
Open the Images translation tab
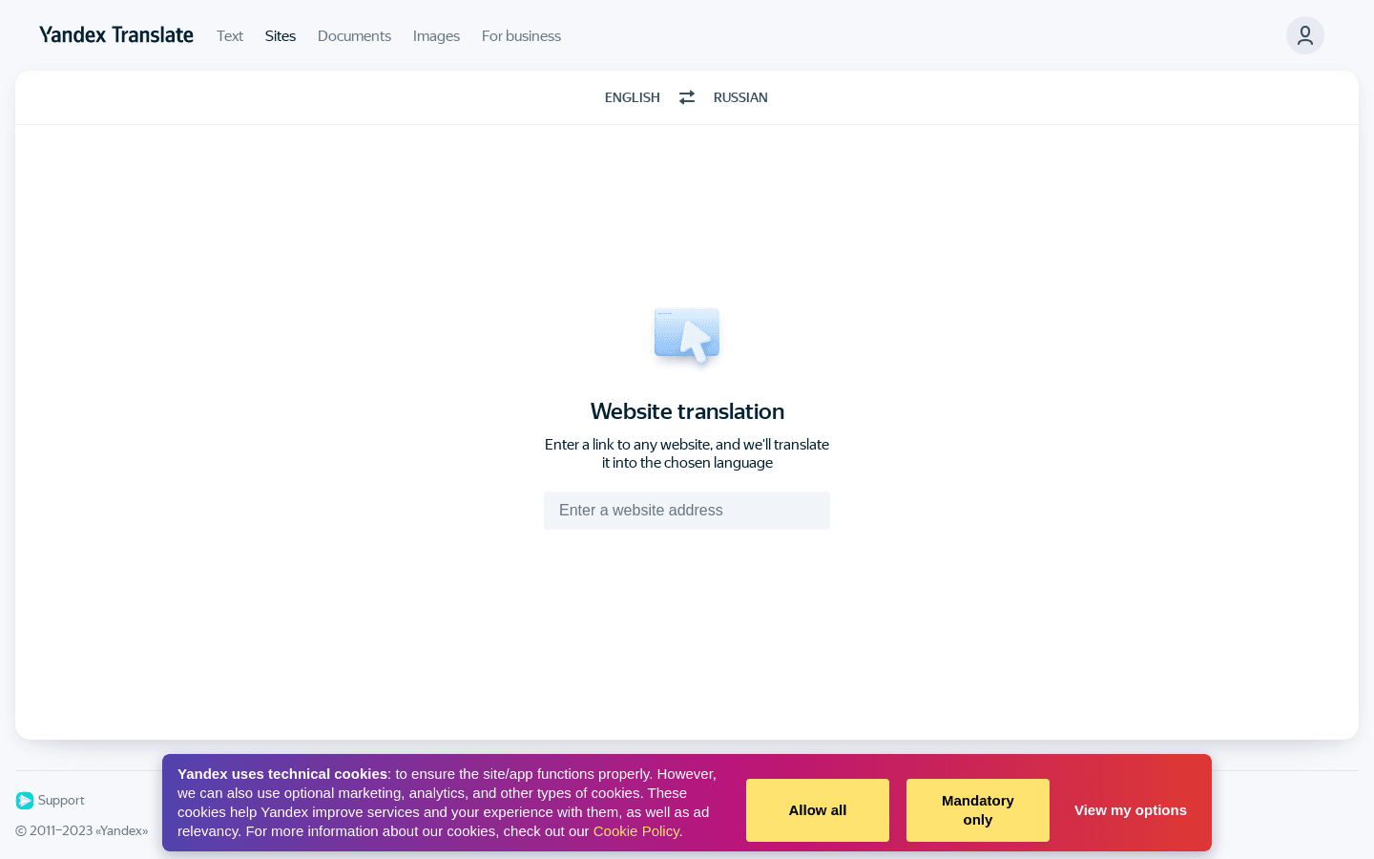436,35
